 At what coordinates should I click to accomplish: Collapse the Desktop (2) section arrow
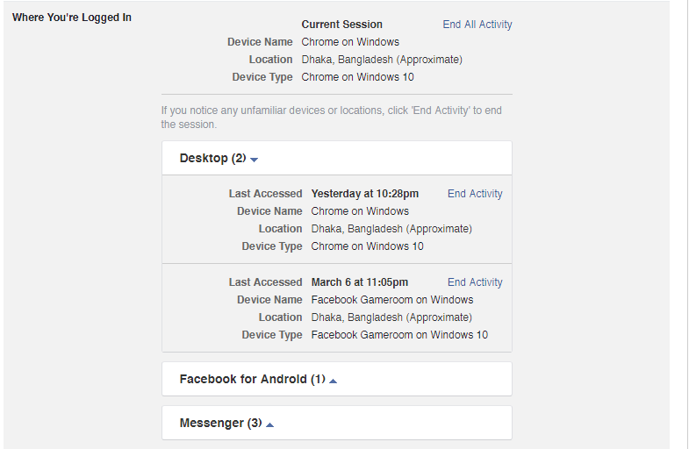[x=254, y=160]
